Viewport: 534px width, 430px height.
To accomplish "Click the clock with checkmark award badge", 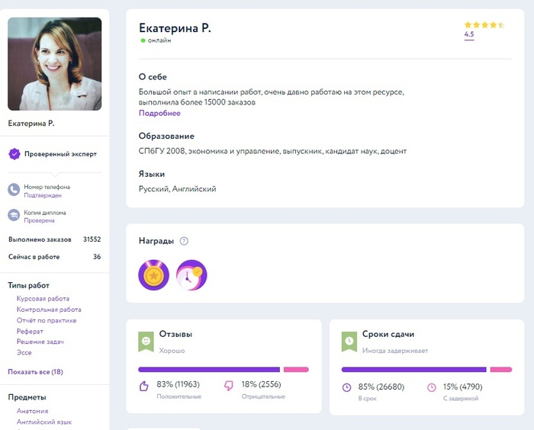I will (191, 275).
